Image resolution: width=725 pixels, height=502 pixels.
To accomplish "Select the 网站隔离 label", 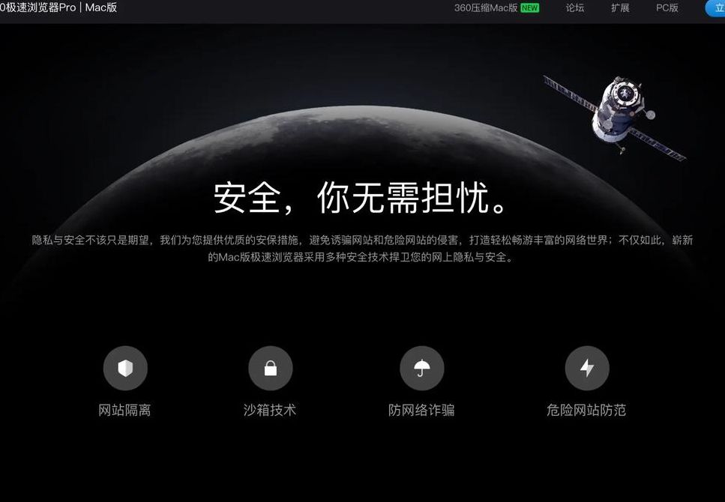I will (125, 410).
